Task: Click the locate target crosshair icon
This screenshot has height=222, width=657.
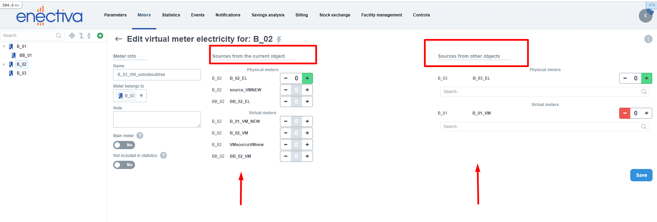Action: 72,36
